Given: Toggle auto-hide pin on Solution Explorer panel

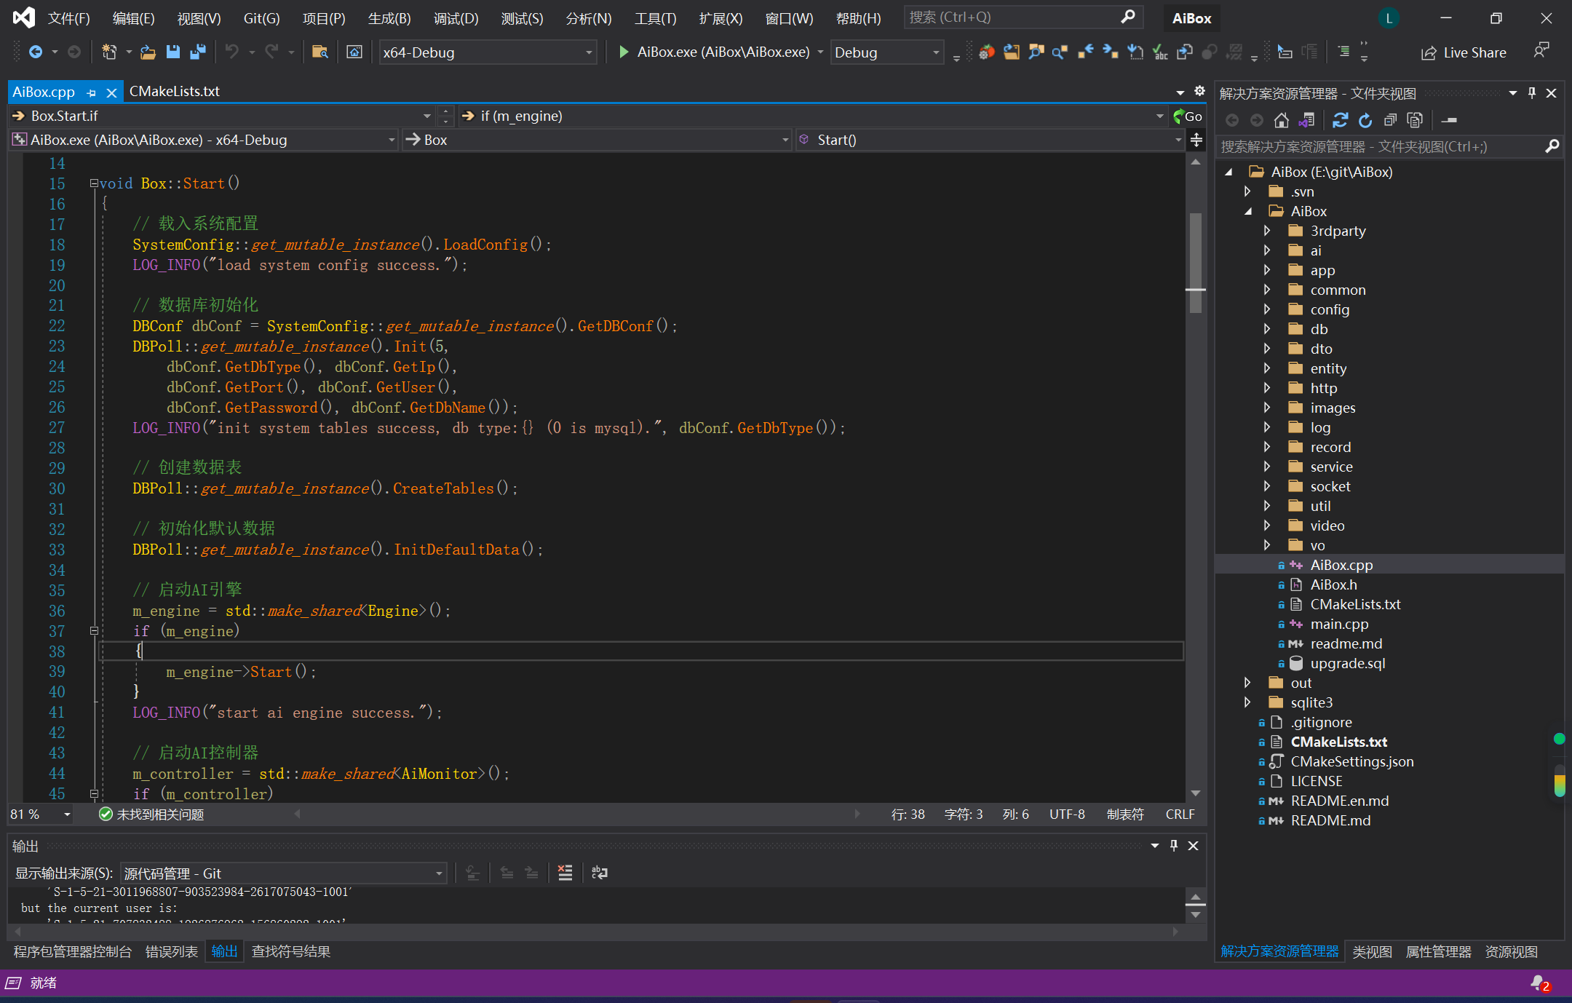Looking at the screenshot, I should tap(1532, 93).
